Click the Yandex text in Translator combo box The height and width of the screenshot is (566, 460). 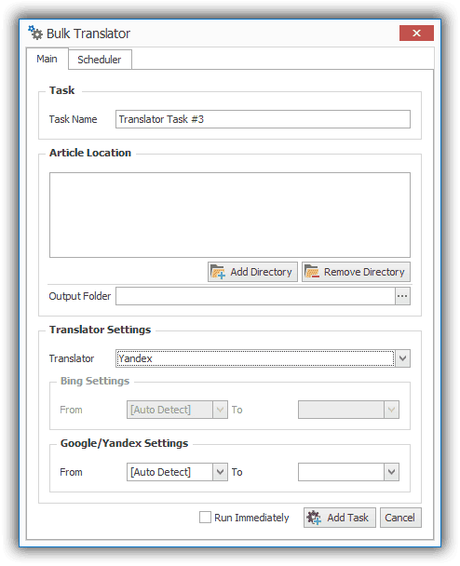point(135,358)
